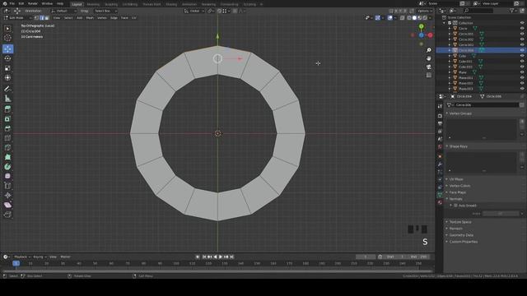Choose the Measure ruler tool
This screenshot has height=296, width=527.
click(x=7, y=99)
